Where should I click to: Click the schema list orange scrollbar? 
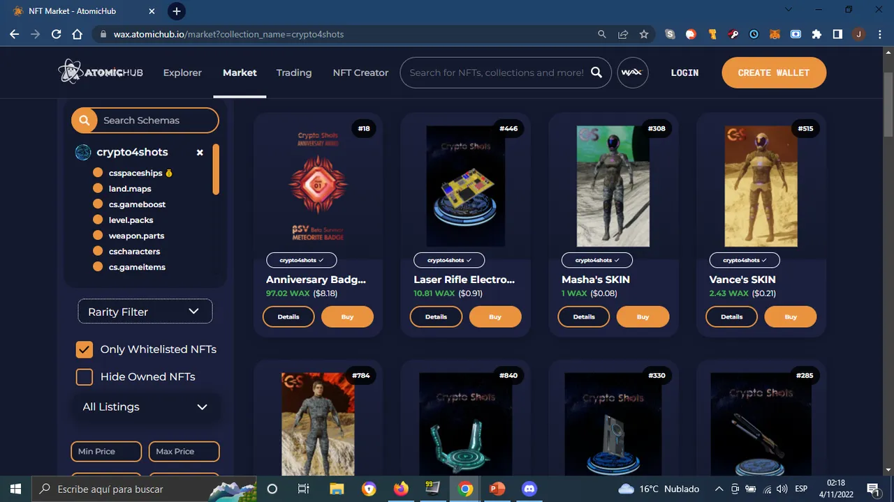(x=216, y=169)
